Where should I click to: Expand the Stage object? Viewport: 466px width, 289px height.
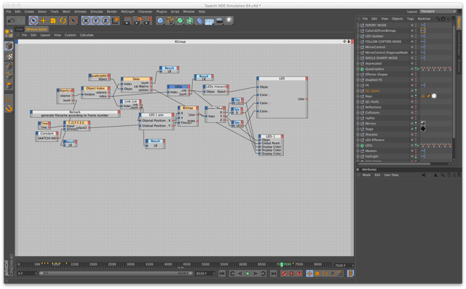point(358,129)
